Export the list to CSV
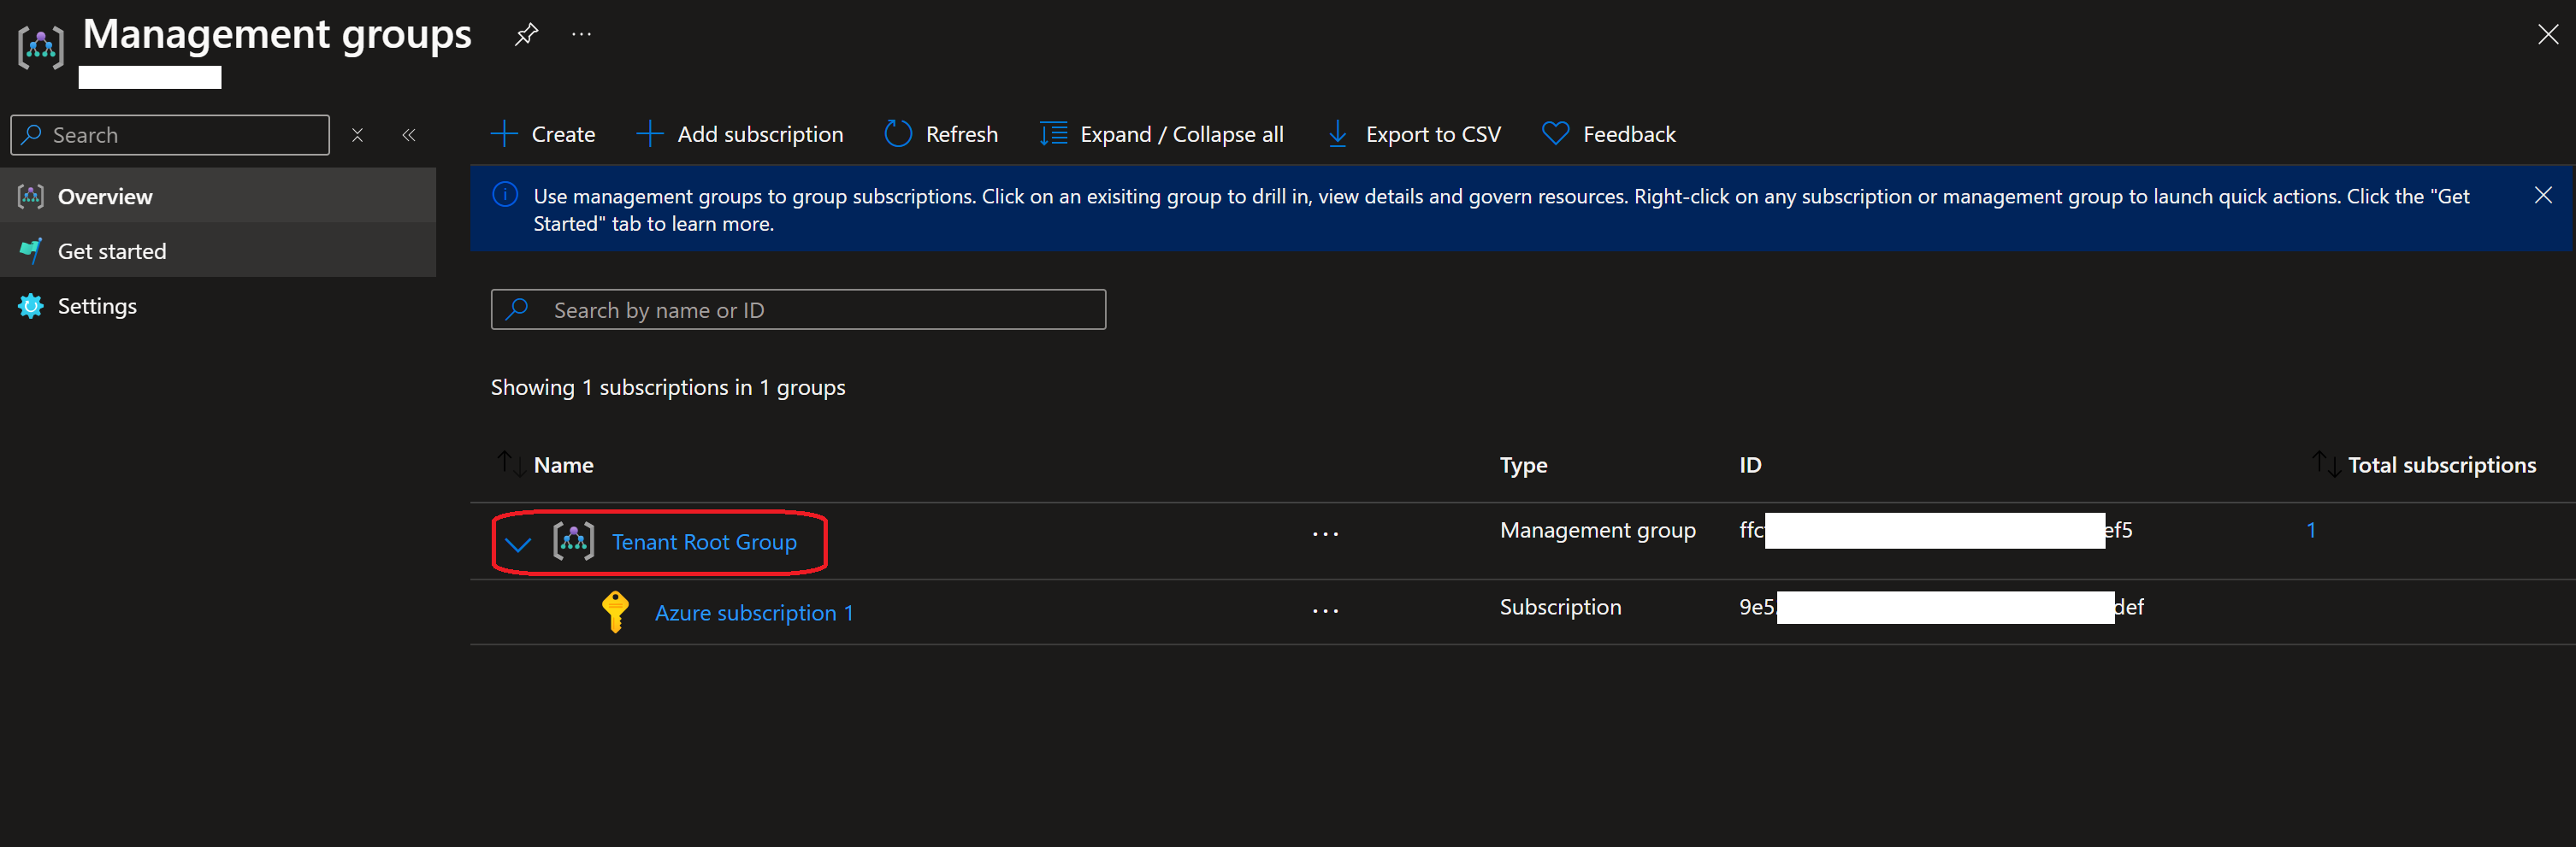 click(1413, 134)
